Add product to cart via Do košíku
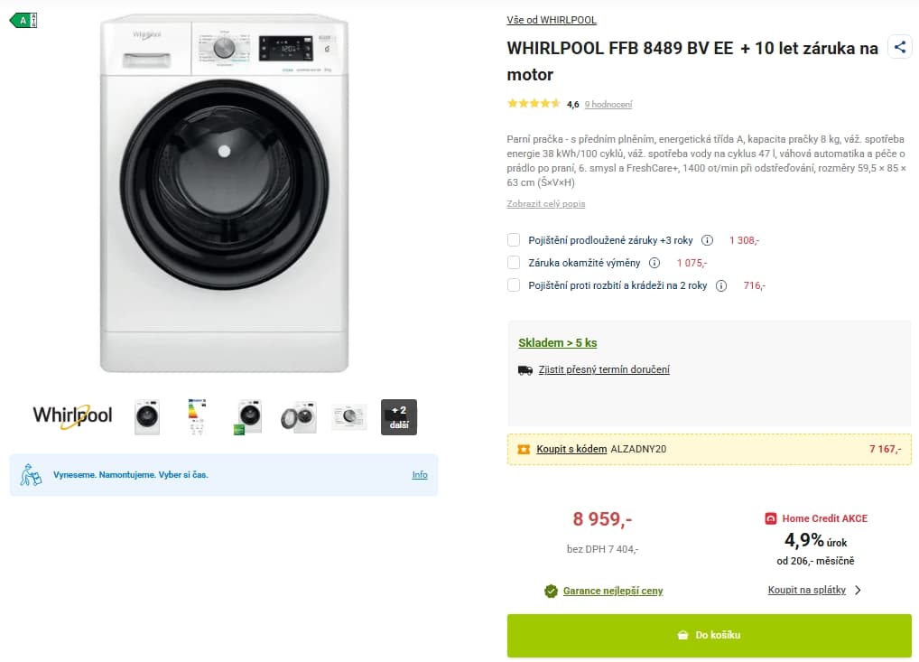The image size is (919, 662). click(710, 635)
